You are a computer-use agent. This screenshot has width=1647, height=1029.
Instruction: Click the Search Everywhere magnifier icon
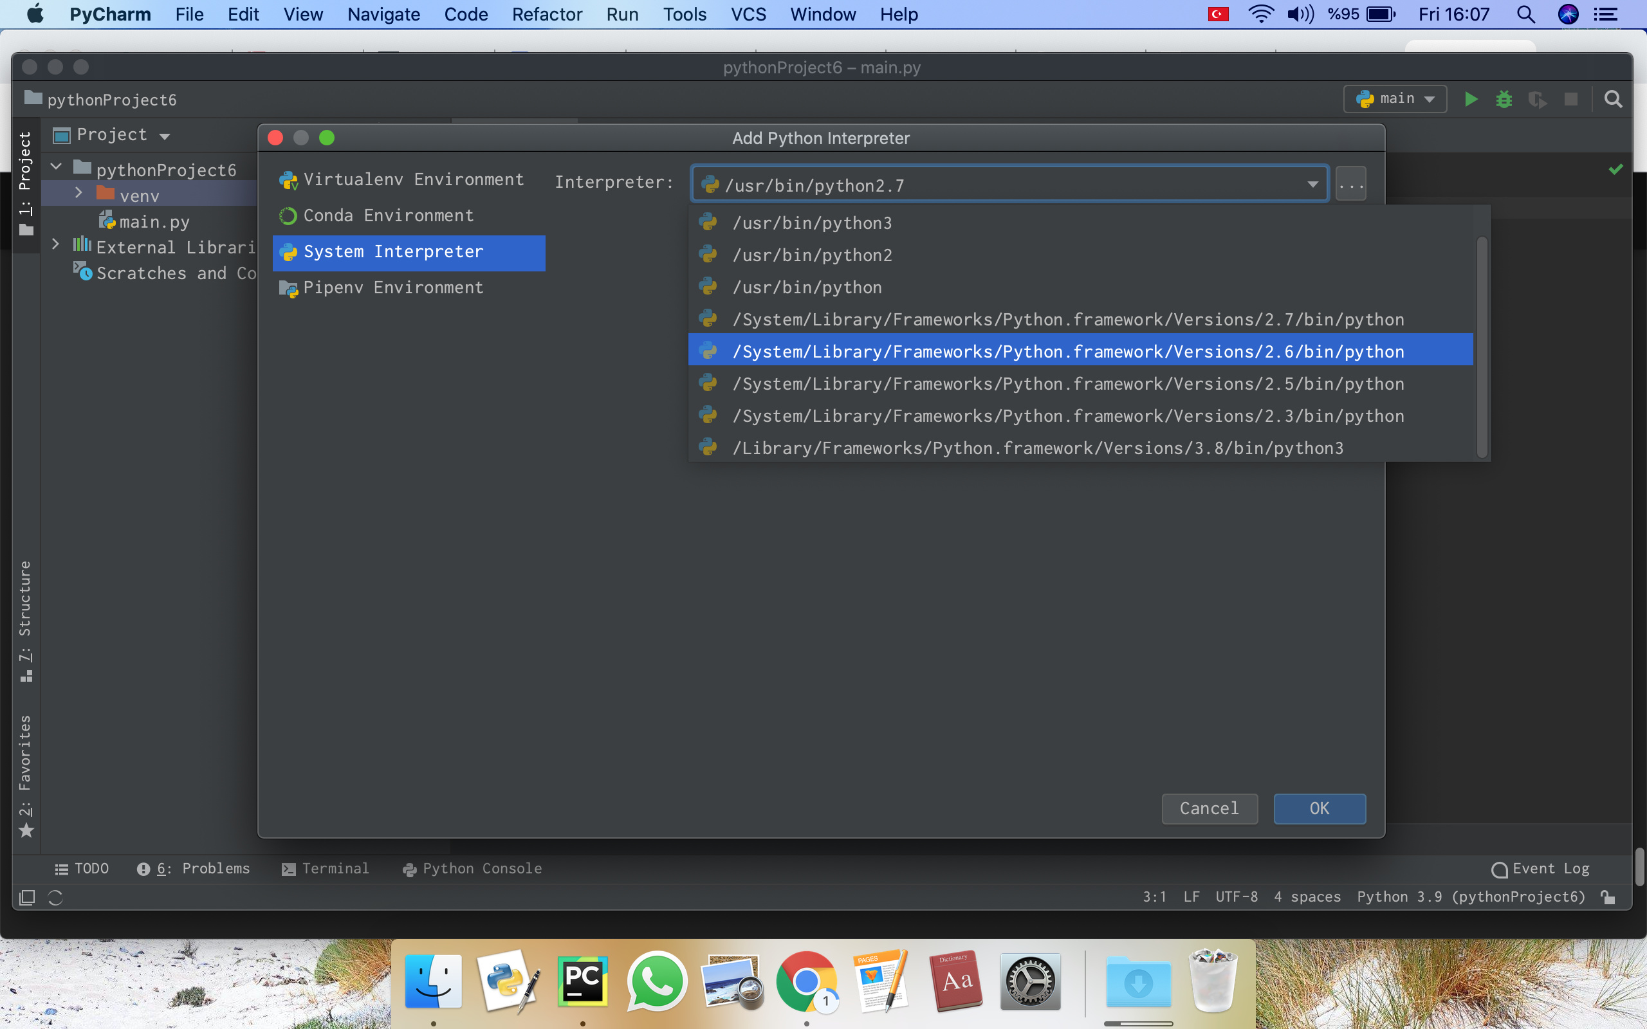coord(1613,99)
